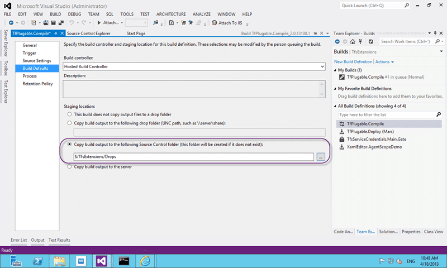Viewport: 447px width, 268px height.
Task: Open the BUILD menu
Action: tap(55, 15)
